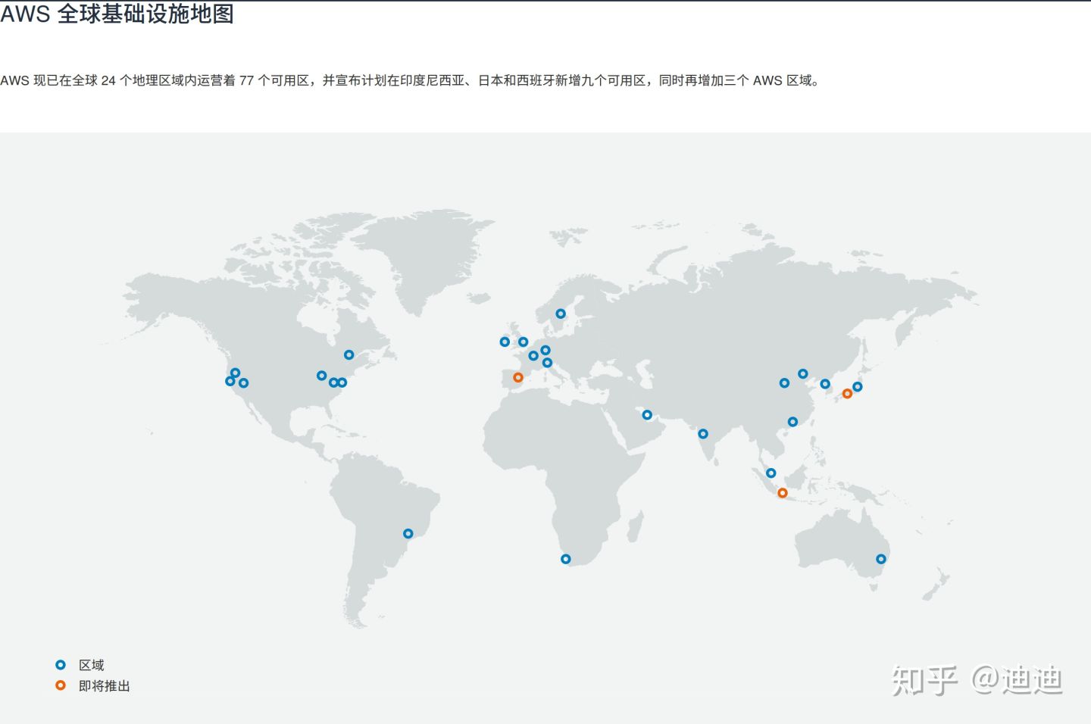Click the AWS 全球基础设施地图 heading
1091x724 pixels.
[x=117, y=14]
